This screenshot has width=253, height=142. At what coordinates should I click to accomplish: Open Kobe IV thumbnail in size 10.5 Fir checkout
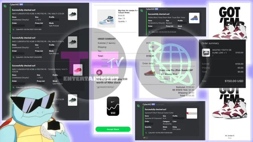pos(73,14)
